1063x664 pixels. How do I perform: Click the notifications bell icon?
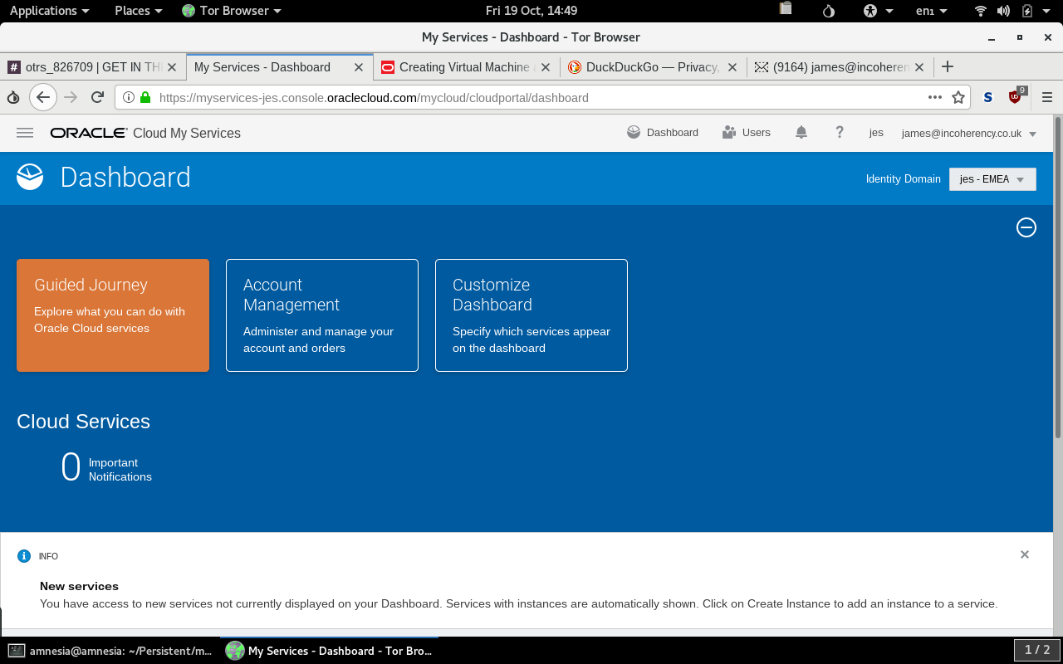click(x=801, y=133)
